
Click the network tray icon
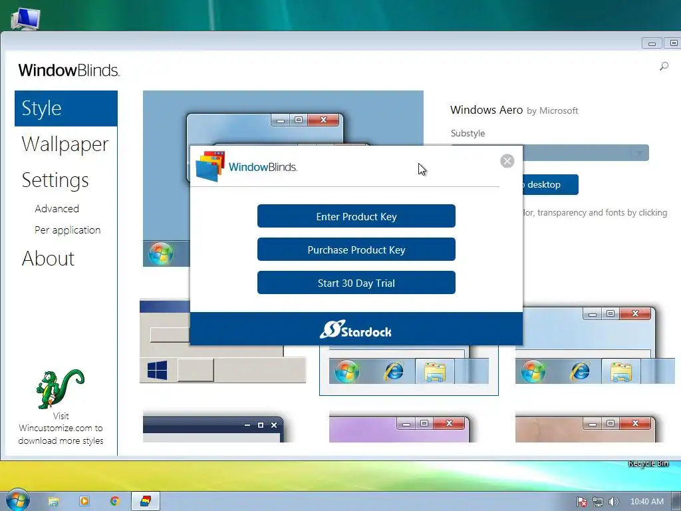click(x=598, y=502)
